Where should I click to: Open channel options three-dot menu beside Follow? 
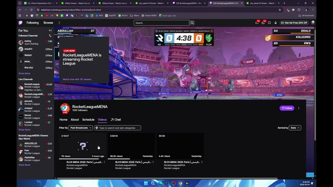point(299,108)
